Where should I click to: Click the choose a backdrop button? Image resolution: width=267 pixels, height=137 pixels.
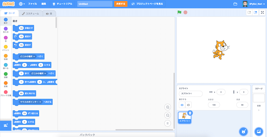[x=259, y=131]
